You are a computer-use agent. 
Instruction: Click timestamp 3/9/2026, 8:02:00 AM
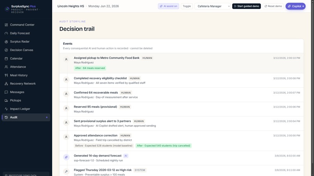pyautogui.click(x=287, y=156)
